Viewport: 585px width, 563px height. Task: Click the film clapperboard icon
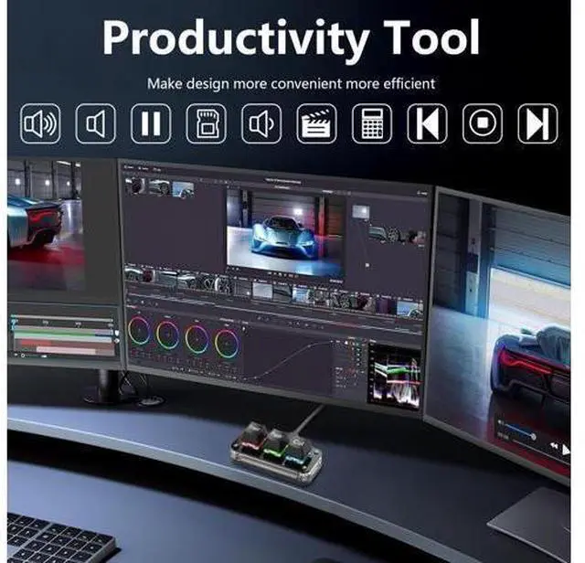tap(316, 123)
